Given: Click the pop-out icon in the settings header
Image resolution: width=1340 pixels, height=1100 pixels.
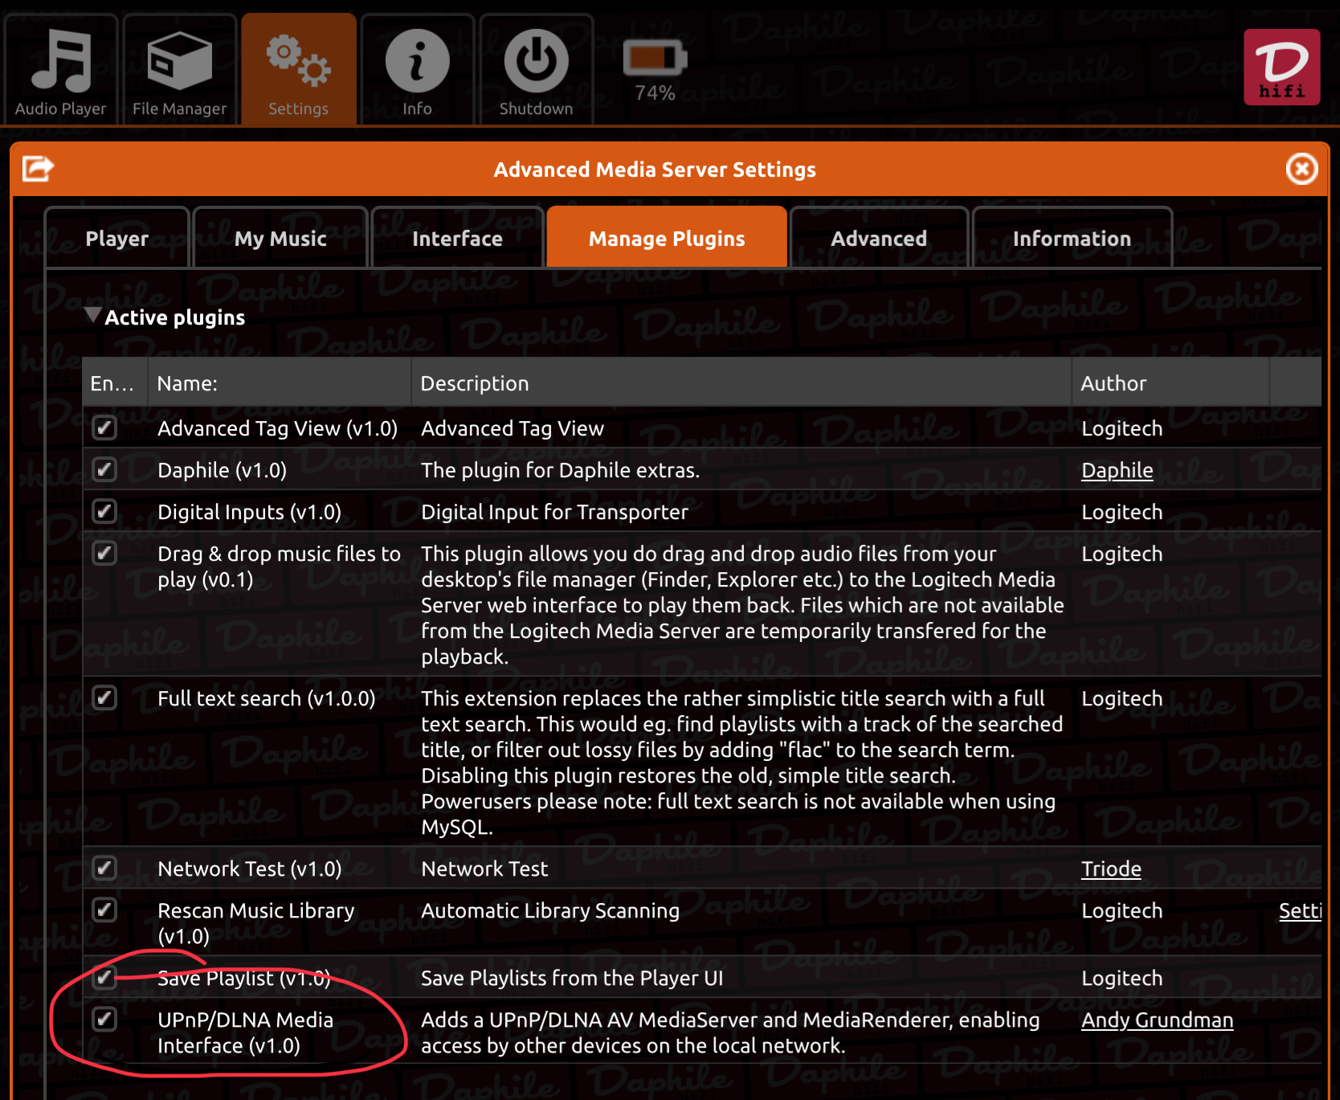Looking at the screenshot, I should (38, 169).
